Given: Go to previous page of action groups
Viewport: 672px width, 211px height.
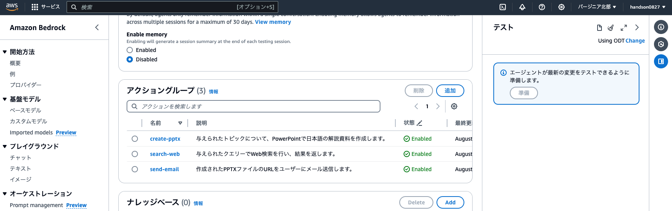Looking at the screenshot, I should click(x=416, y=106).
